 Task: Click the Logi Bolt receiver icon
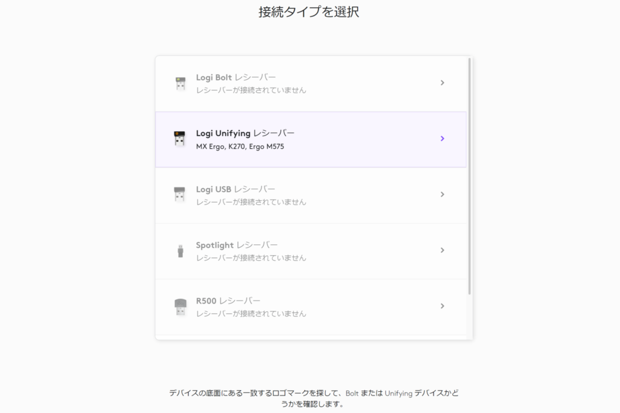pyautogui.click(x=180, y=83)
